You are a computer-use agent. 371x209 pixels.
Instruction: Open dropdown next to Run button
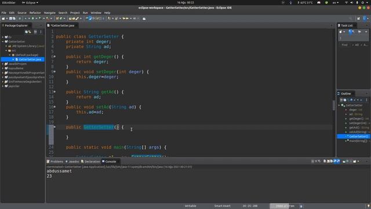pyautogui.click(x=36, y=19)
